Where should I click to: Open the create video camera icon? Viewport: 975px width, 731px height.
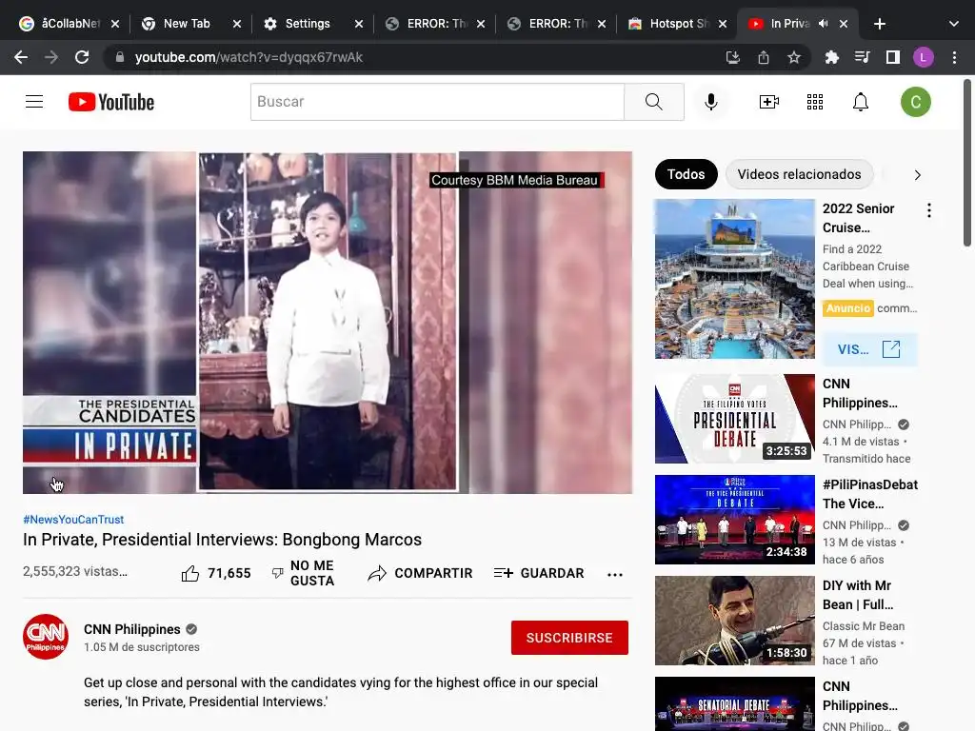coord(769,101)
